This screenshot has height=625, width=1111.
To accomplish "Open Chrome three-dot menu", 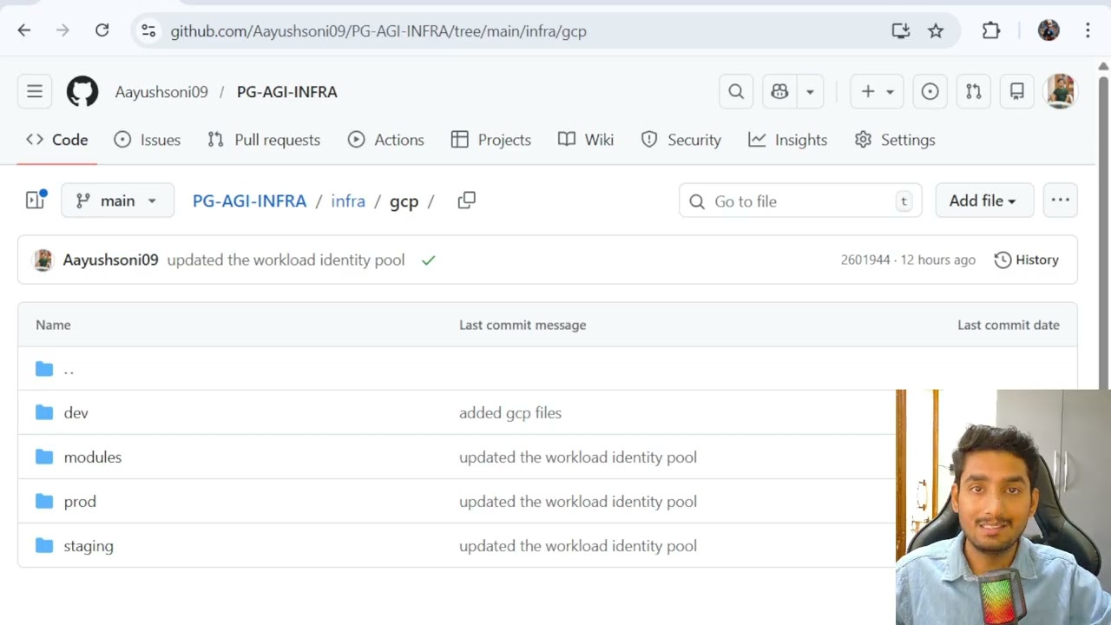I will point(1088,30).
